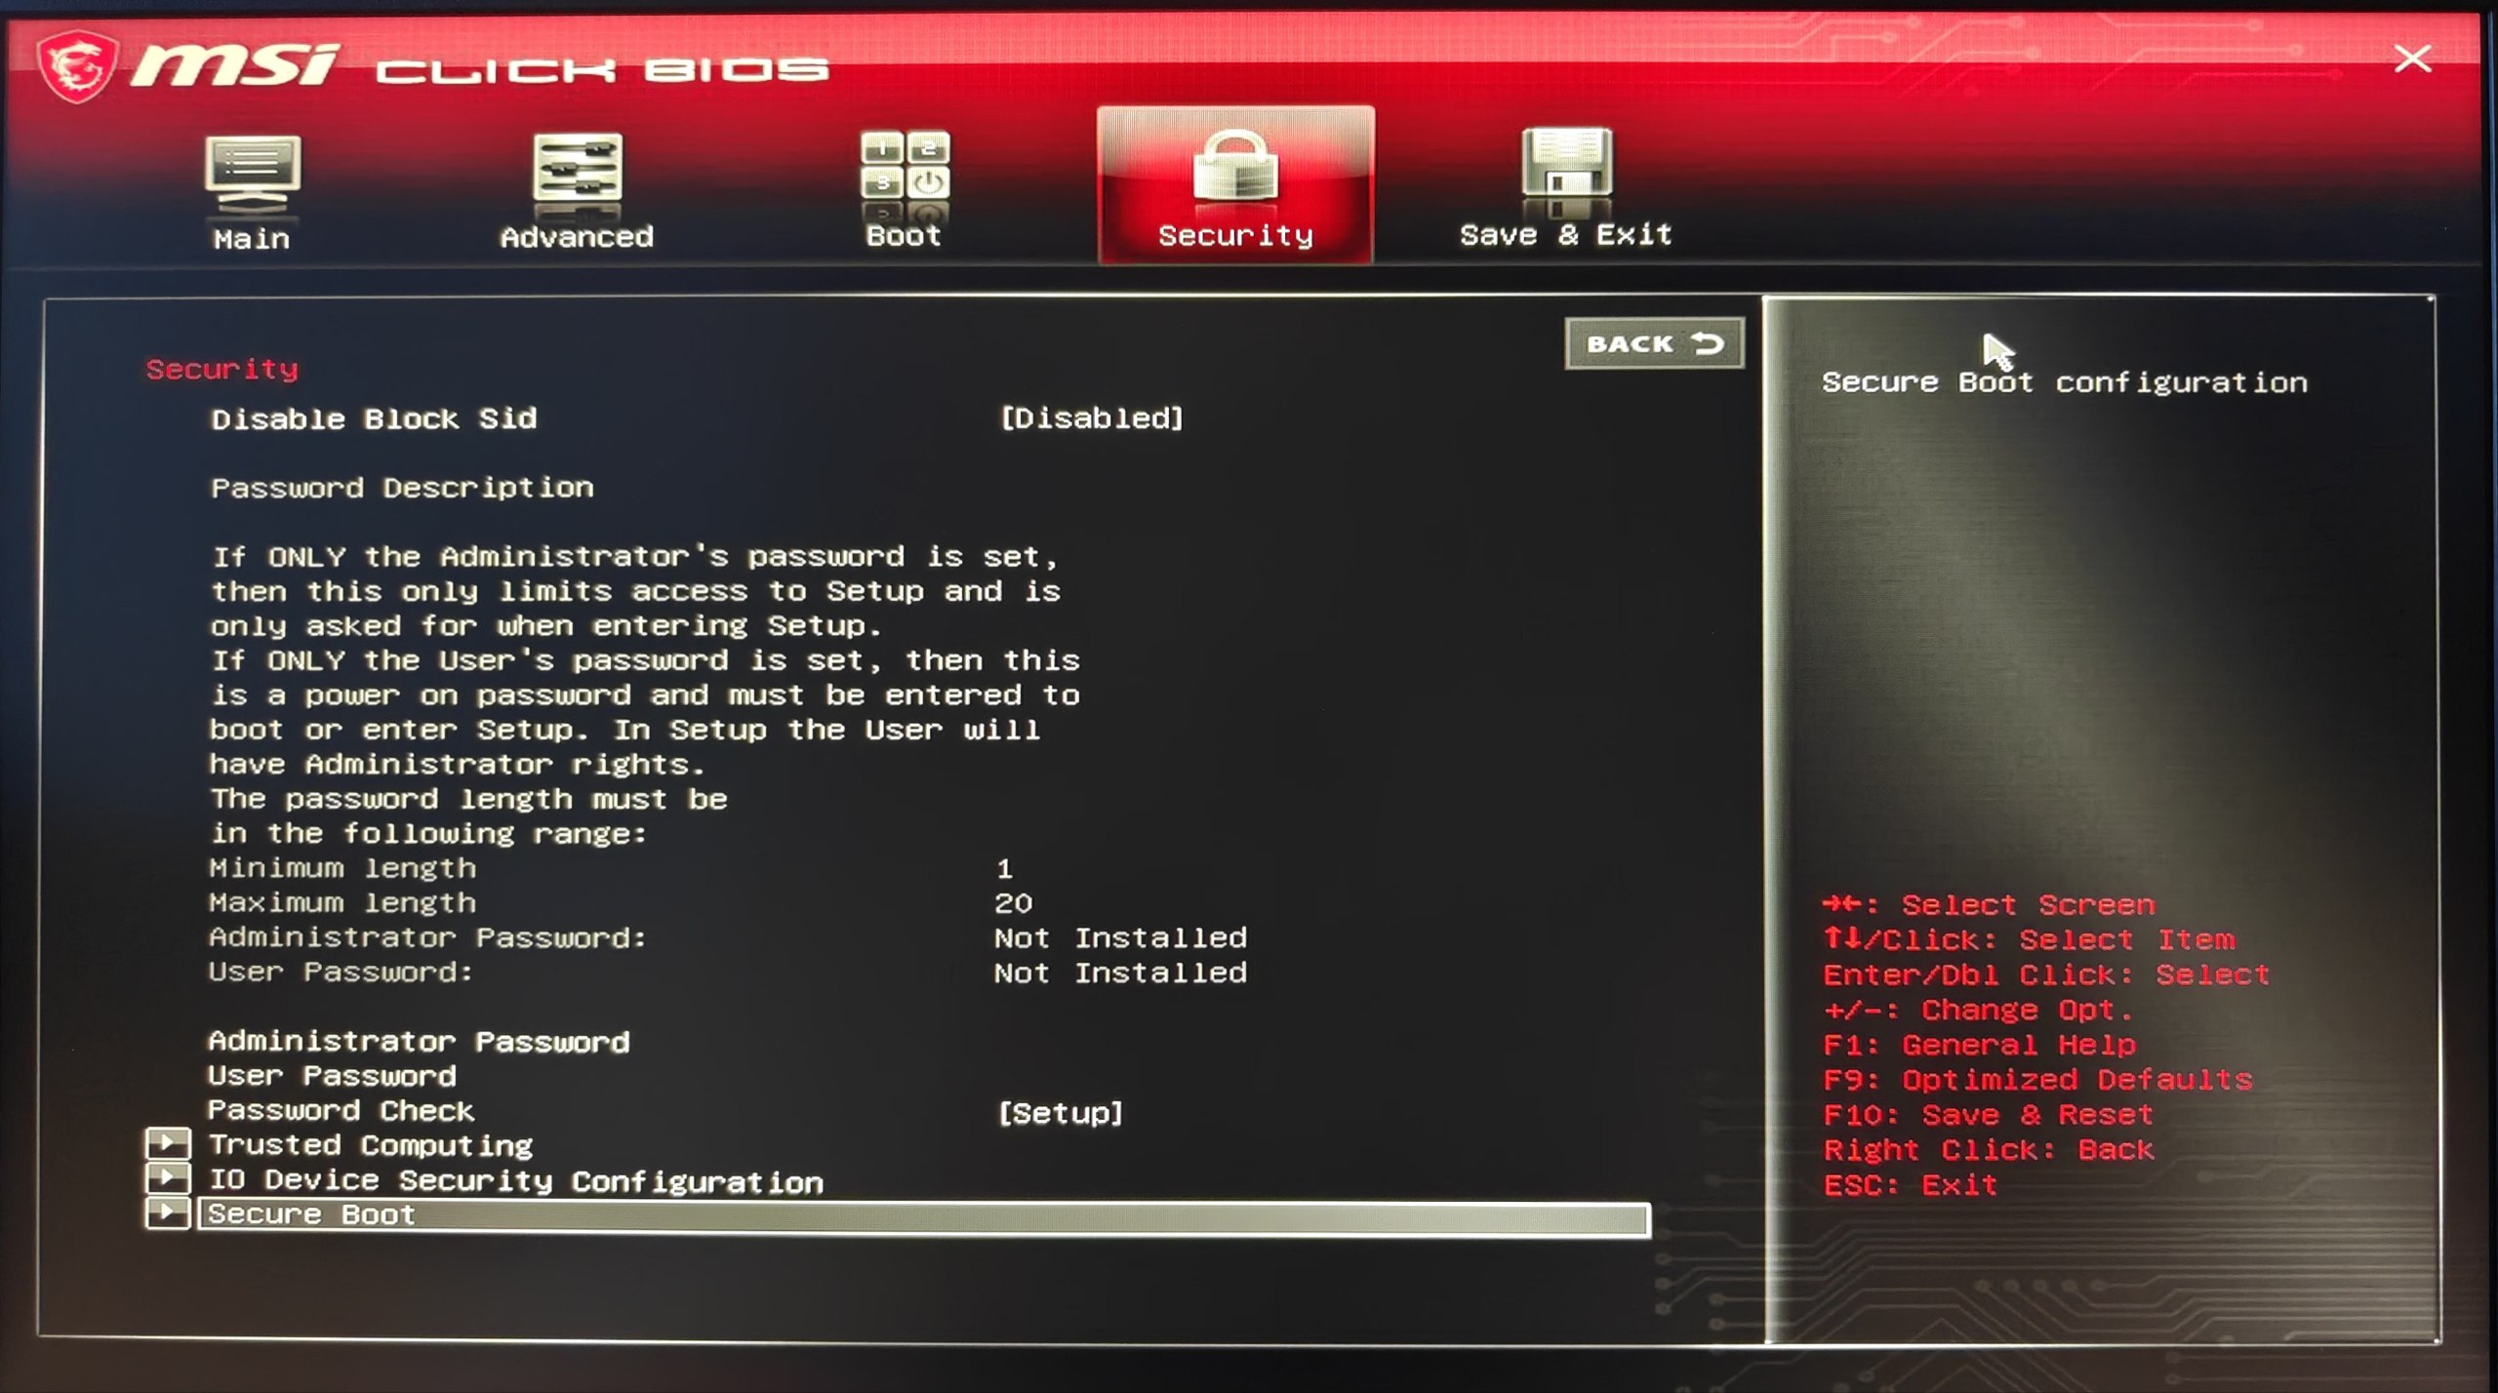This screenshot has width=2498, height=1393.
Task: Toggle Disable Block Sid value [Disabled]
Action: [x=1091, y=418]
